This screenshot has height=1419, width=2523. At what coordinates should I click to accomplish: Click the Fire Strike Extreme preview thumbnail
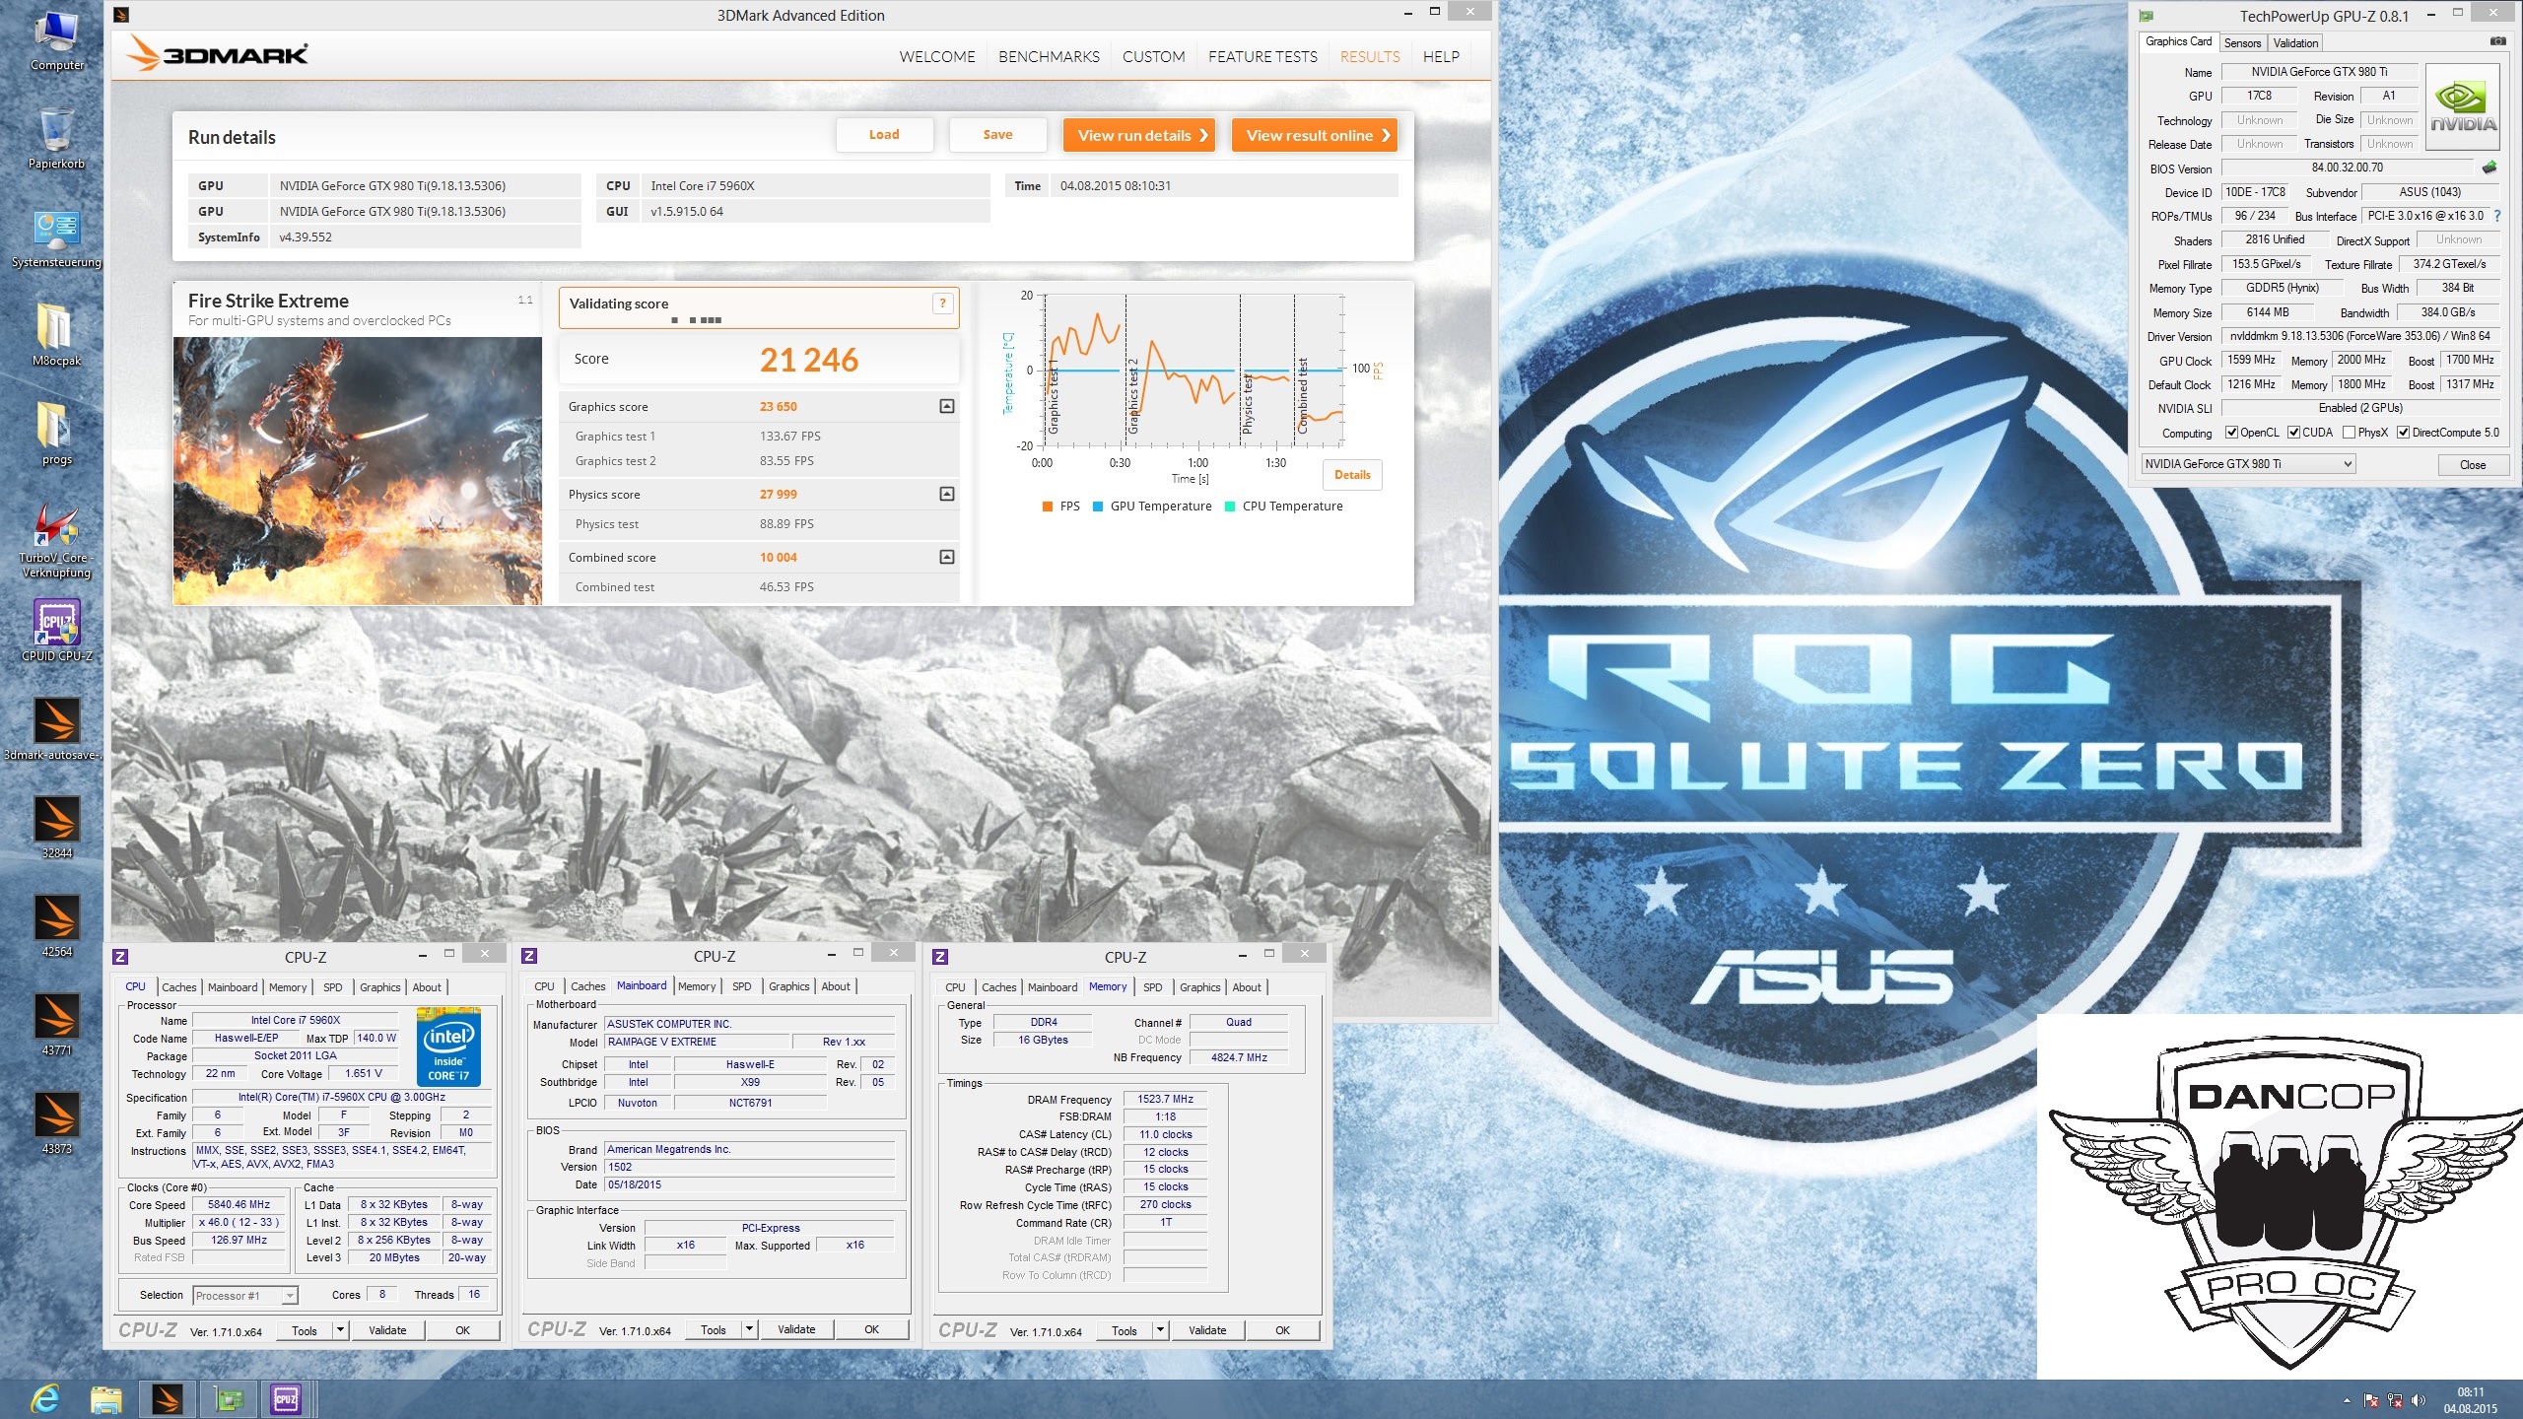358,471
